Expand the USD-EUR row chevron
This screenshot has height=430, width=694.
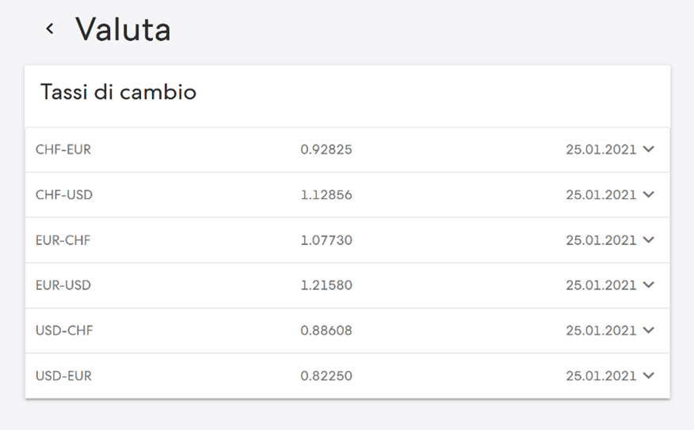(648, 375)
